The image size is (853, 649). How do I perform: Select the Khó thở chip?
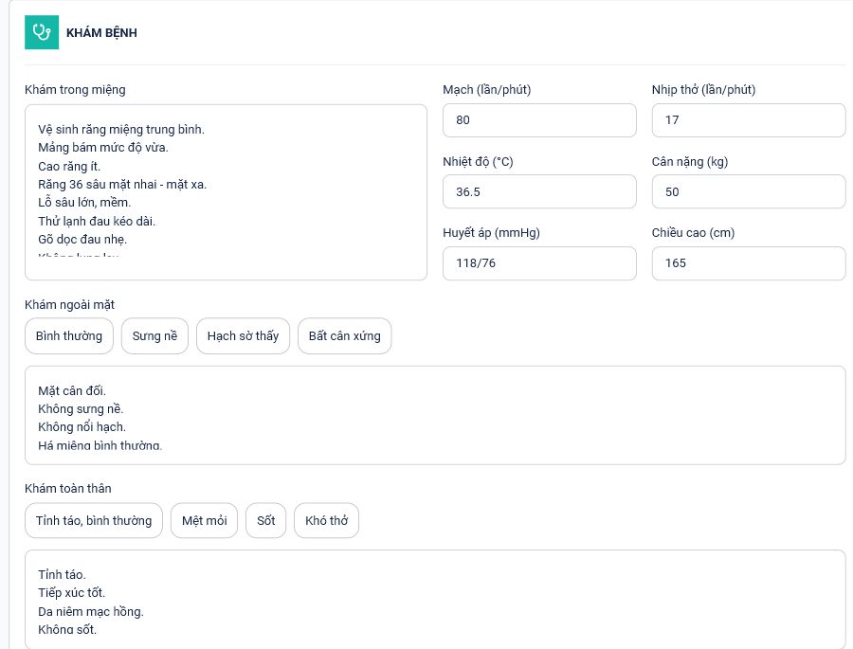(326, 520)
